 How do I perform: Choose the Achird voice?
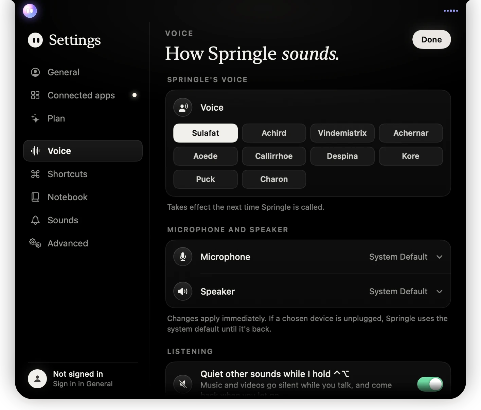click(x=274, y=133)
